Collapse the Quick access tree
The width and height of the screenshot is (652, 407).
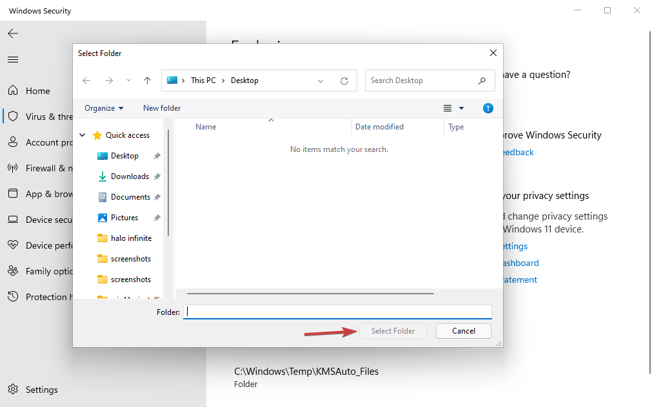tap(83, 135)
